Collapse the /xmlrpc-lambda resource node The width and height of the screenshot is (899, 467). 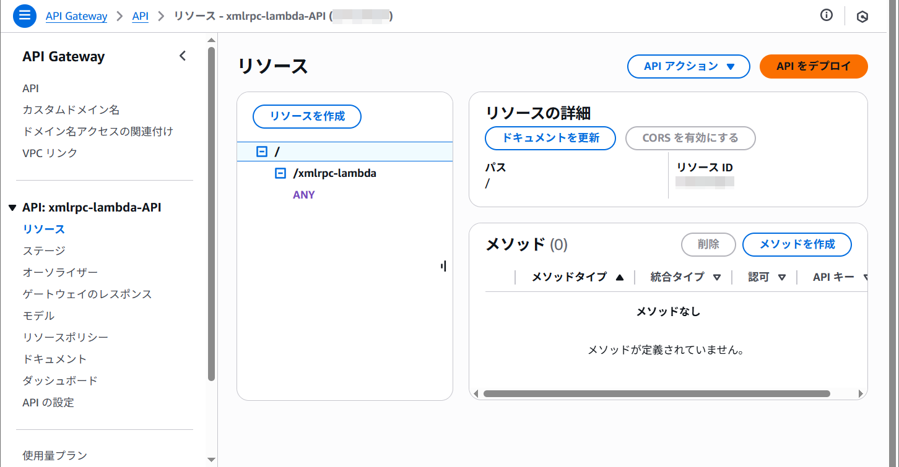pos(280,173)
